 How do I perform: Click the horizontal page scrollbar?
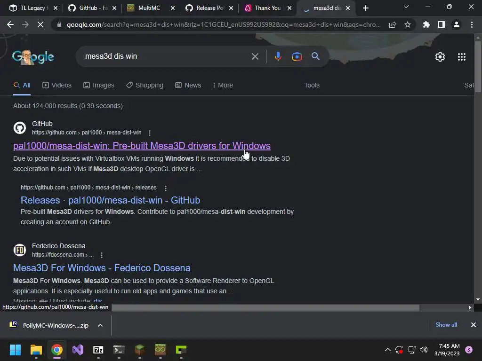tap(265, 307)
